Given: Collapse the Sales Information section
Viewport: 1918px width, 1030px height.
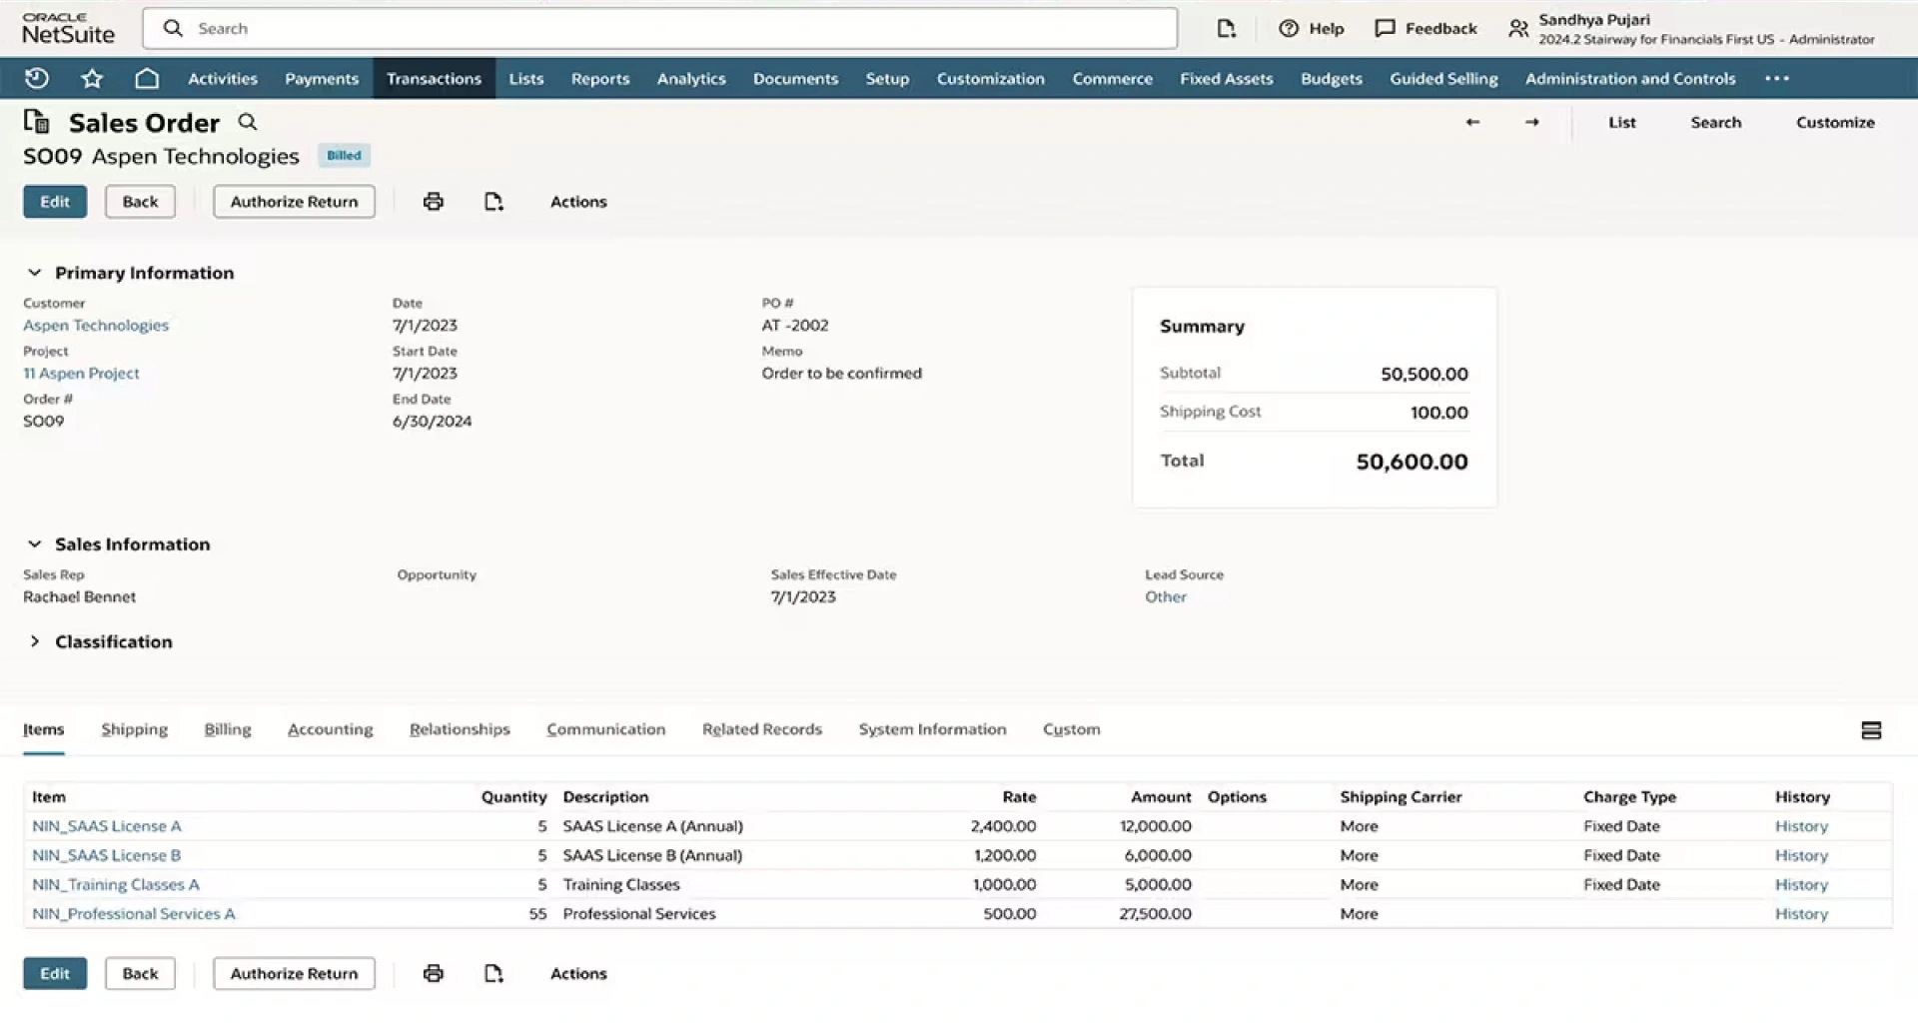Looking at the screenshot, I should [34, 544].
